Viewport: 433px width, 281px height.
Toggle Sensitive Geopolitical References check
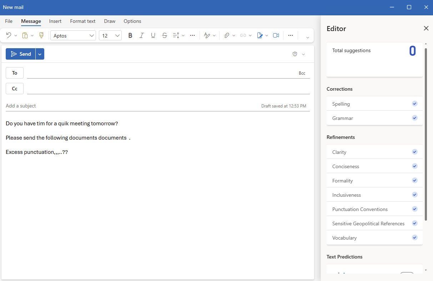click(x=414, y=223)
